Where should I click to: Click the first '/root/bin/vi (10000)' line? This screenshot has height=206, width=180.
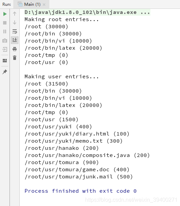click(58, 41)
